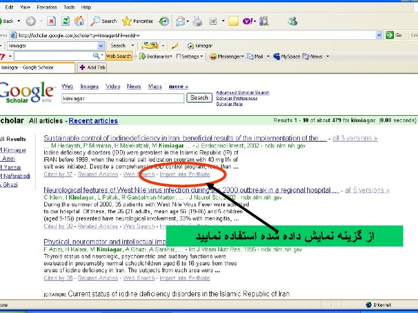
Task: Open the Back button history dropdown
Action: coord(18,21)
